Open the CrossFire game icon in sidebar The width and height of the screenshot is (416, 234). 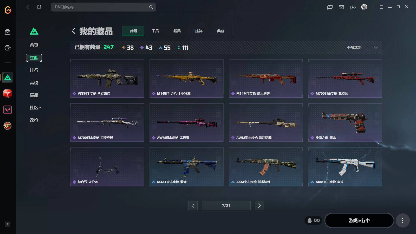(8, 126)
